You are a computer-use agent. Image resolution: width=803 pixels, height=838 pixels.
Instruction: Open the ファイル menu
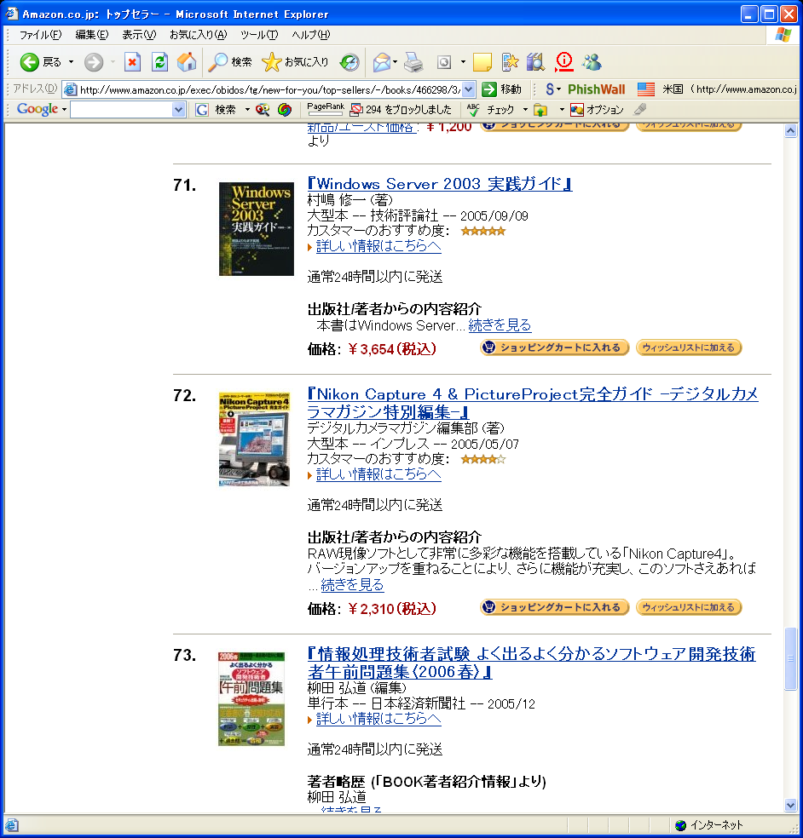(41, 35)
